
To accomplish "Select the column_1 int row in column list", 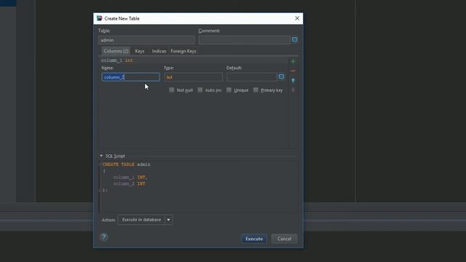I will coord(194,60).
